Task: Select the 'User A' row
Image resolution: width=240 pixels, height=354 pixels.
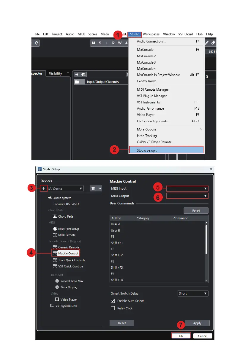Action: 157,224
